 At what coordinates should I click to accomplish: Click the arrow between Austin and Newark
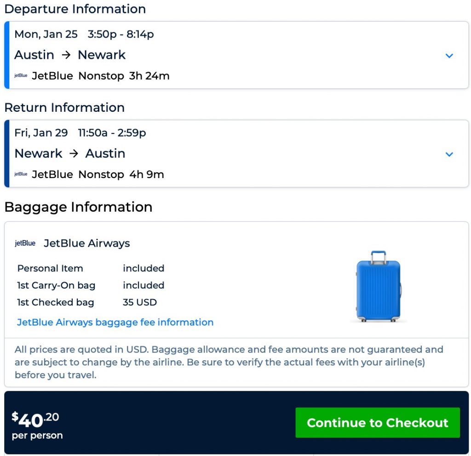pyautogui.click(x=66, y=55)
